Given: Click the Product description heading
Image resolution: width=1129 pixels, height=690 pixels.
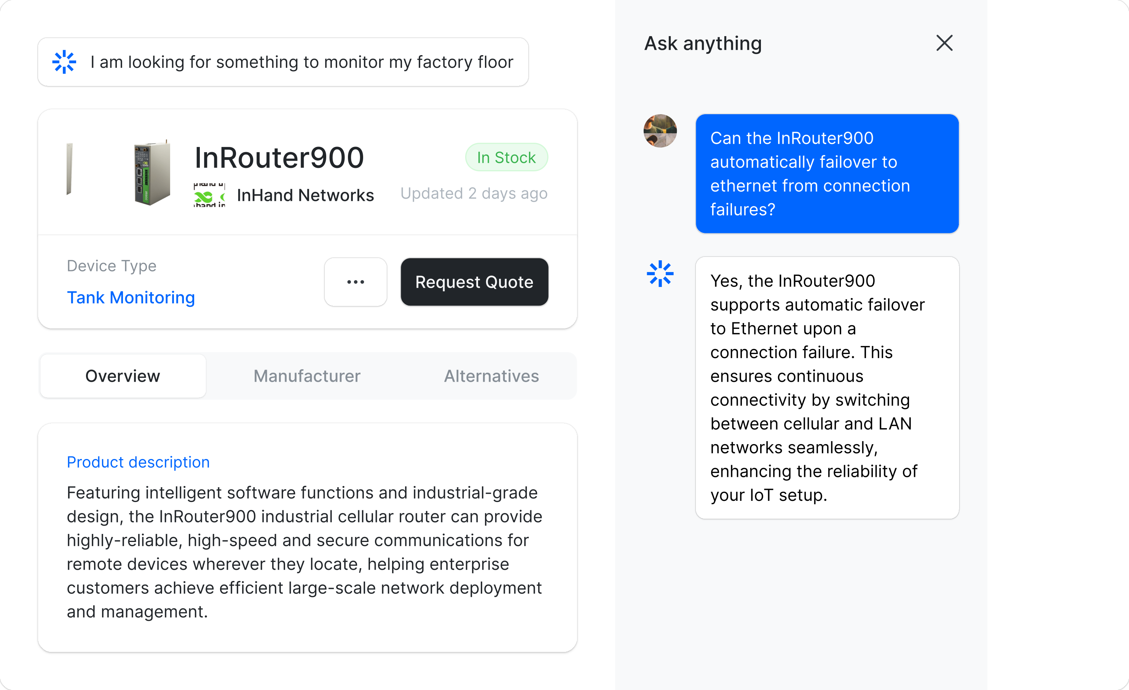Looking at the screenshot, I should (x=139, y=462).
